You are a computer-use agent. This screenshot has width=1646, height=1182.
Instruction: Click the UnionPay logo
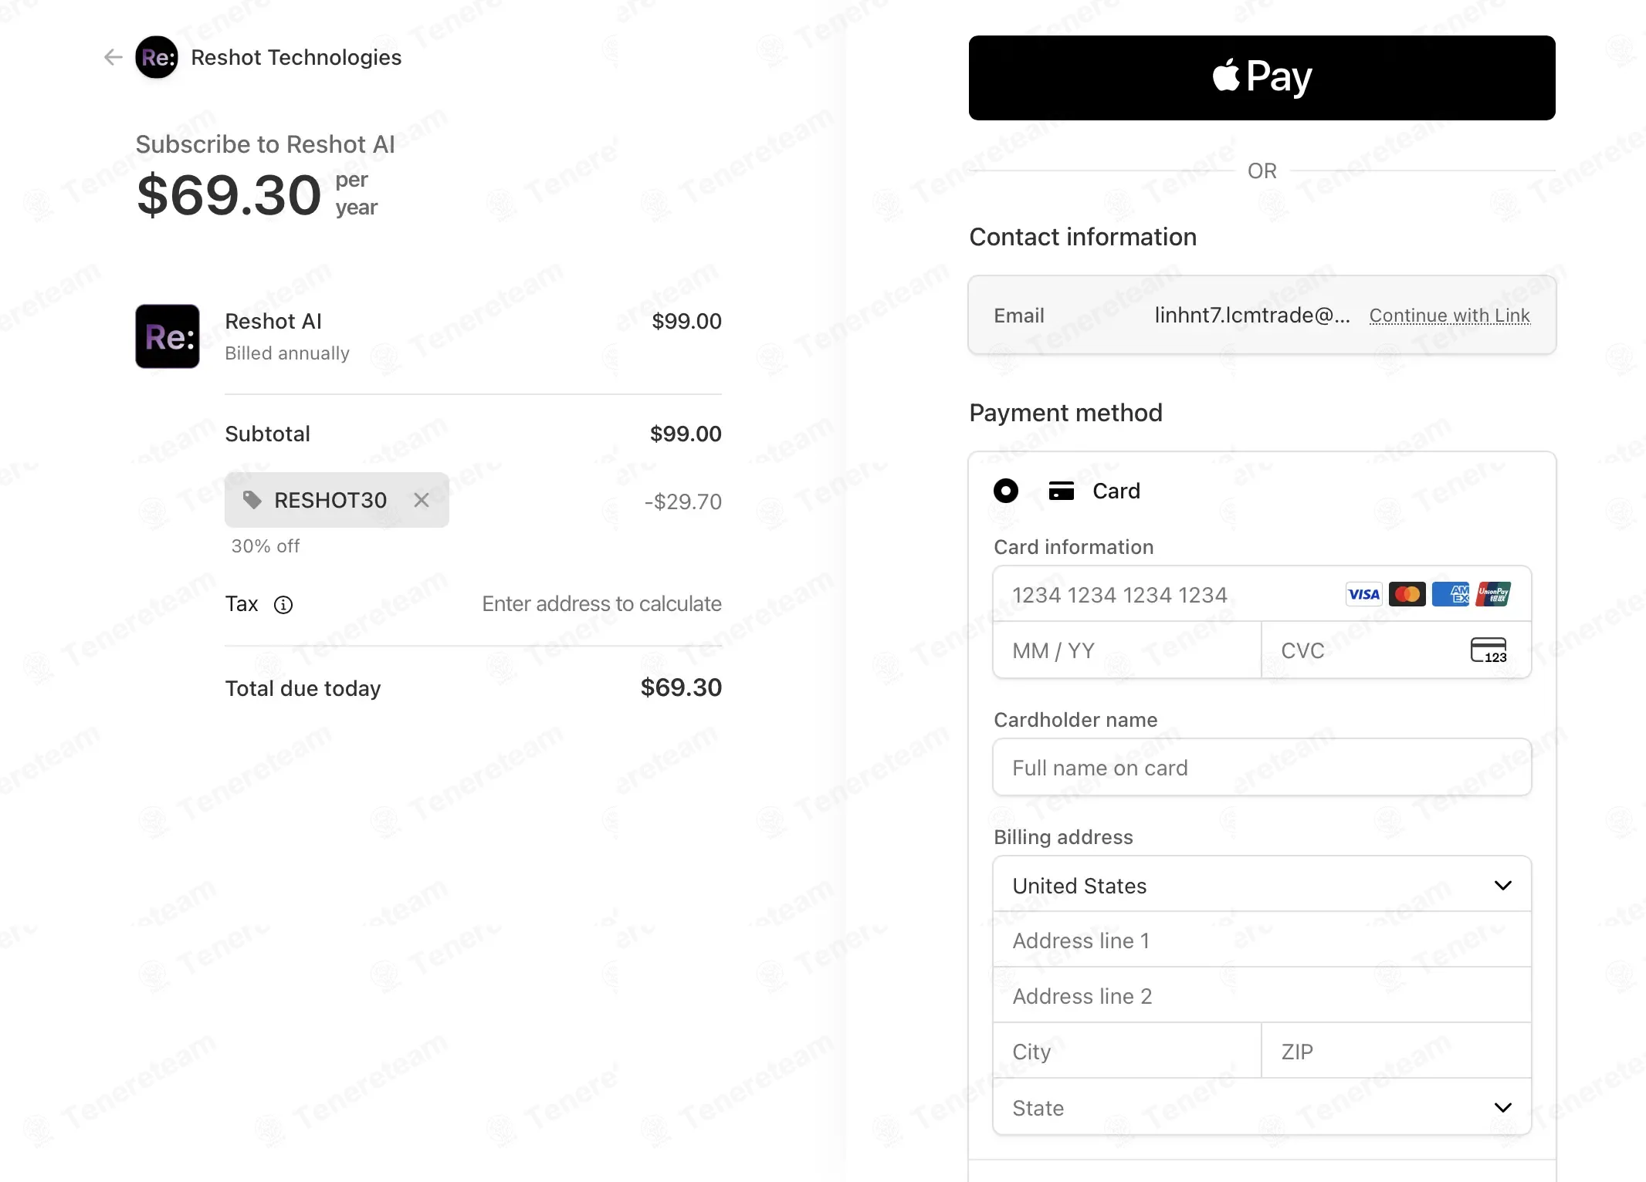1493,594
